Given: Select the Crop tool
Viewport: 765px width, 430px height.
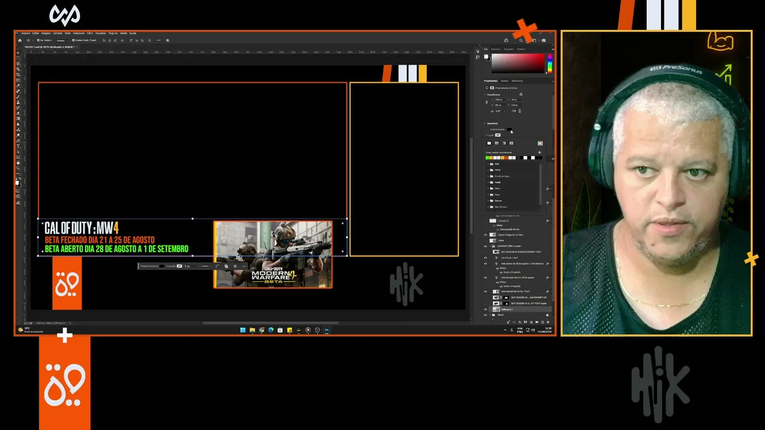Looking at the screenshot, I should [x=18, y=75].
